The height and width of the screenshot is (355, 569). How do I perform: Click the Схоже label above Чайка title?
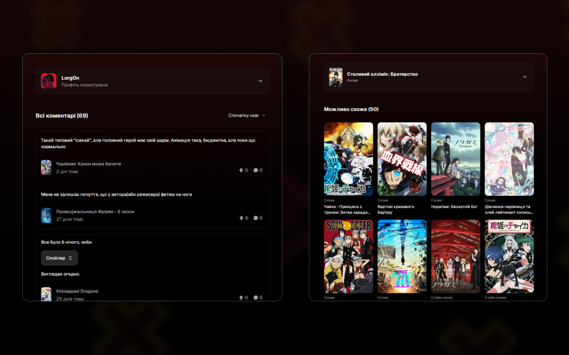tap(329, 200)
